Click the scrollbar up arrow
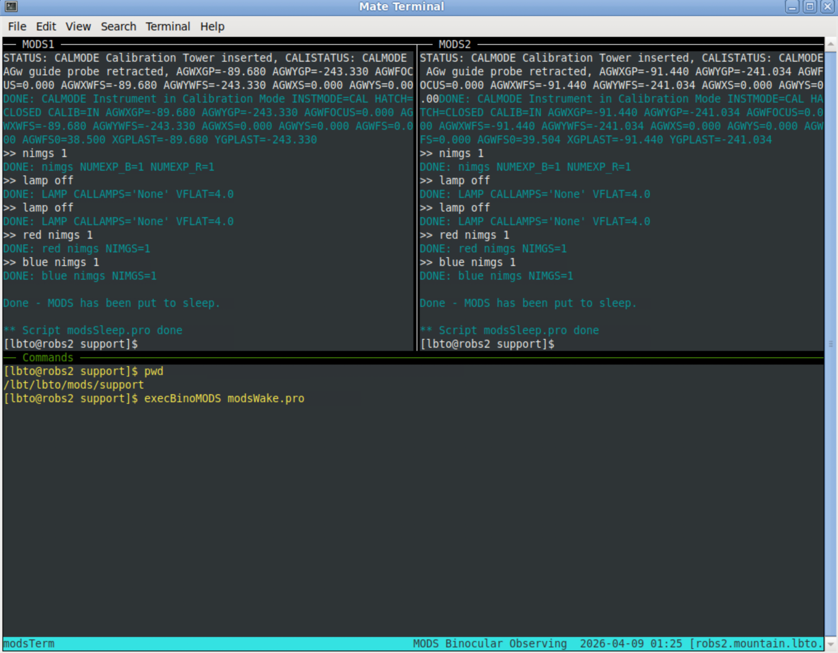Screen dimensions: 838x653 click(x=831, y=44)
